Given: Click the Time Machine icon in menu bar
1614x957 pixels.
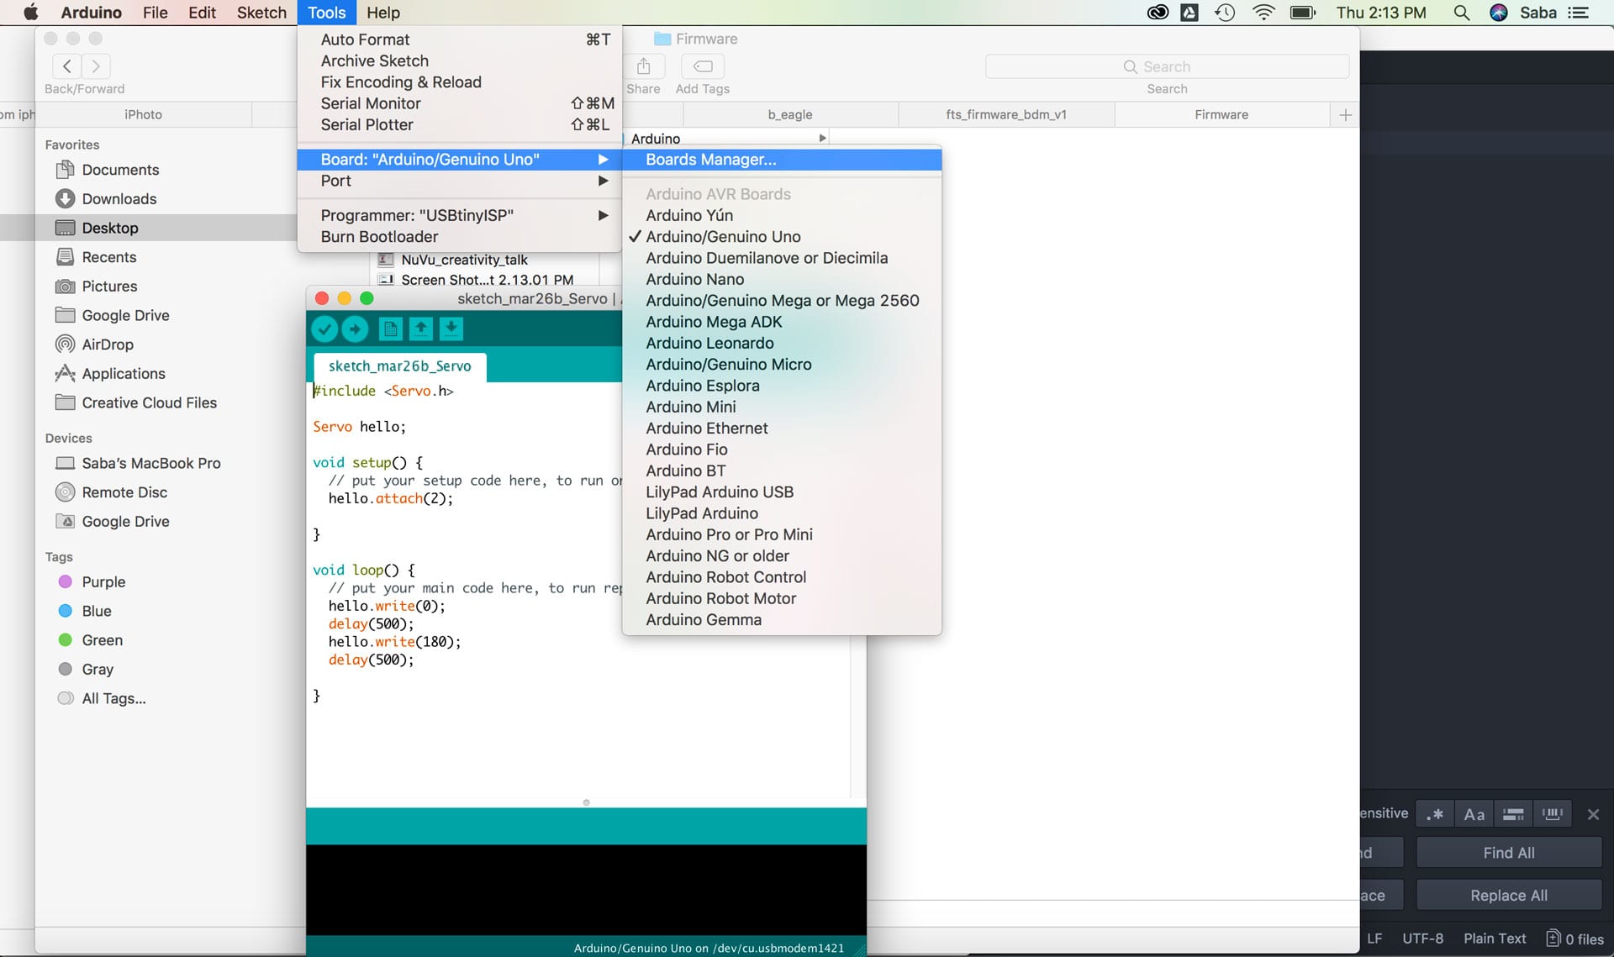Looking at the screenshot, I should 1225,13.
